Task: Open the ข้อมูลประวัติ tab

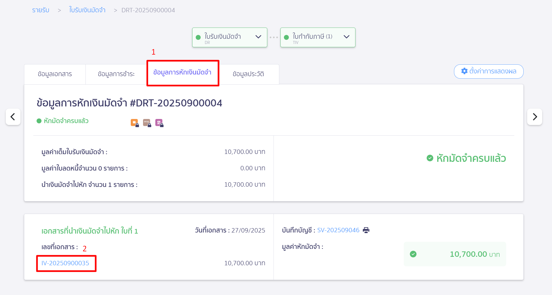Action: (x=248, y=74)
